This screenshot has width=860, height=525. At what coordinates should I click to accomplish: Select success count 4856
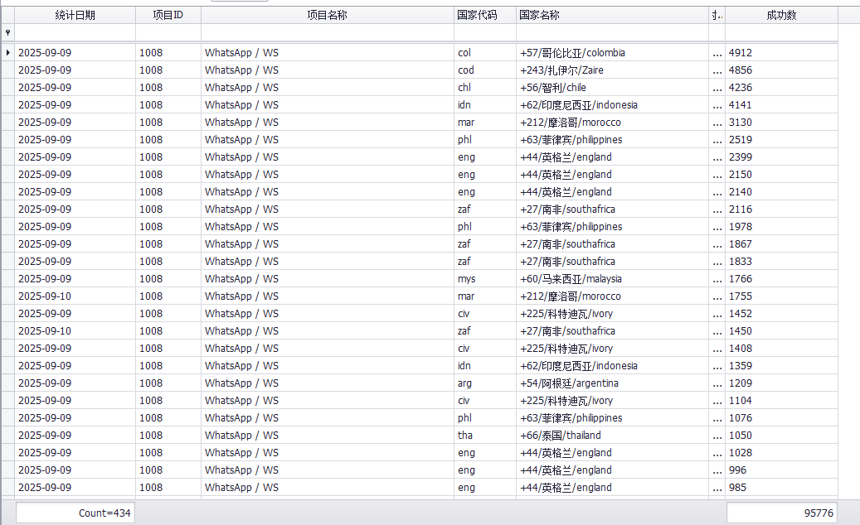[x=781, y=70]
